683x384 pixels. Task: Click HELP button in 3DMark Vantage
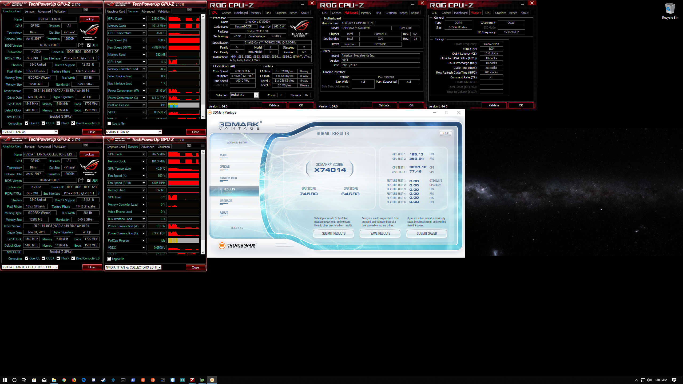click(x=446, y=133)
